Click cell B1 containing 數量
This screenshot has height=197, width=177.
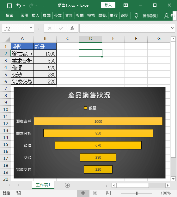[x=45, y=46]
